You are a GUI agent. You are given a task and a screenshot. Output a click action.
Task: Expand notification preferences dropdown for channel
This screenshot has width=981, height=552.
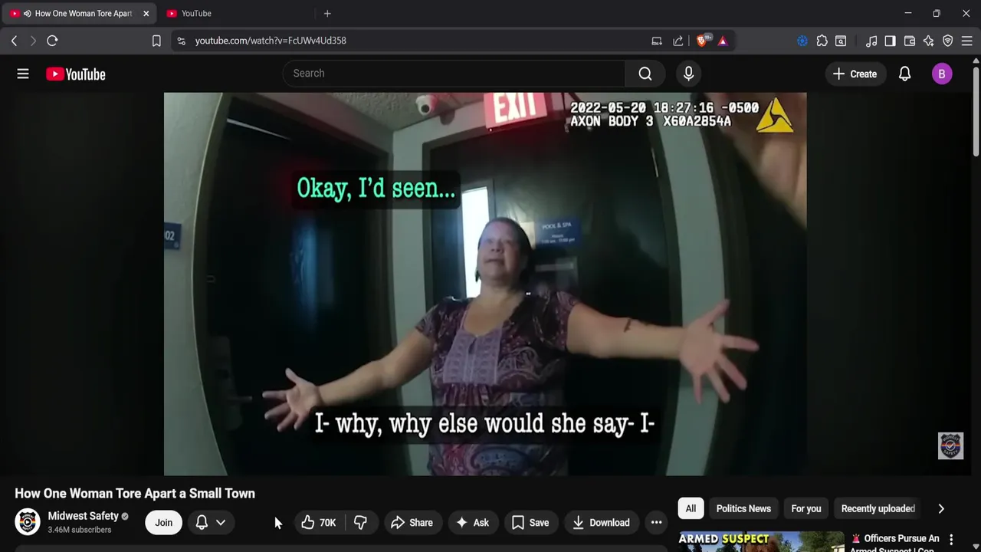(x=211, y=523)
